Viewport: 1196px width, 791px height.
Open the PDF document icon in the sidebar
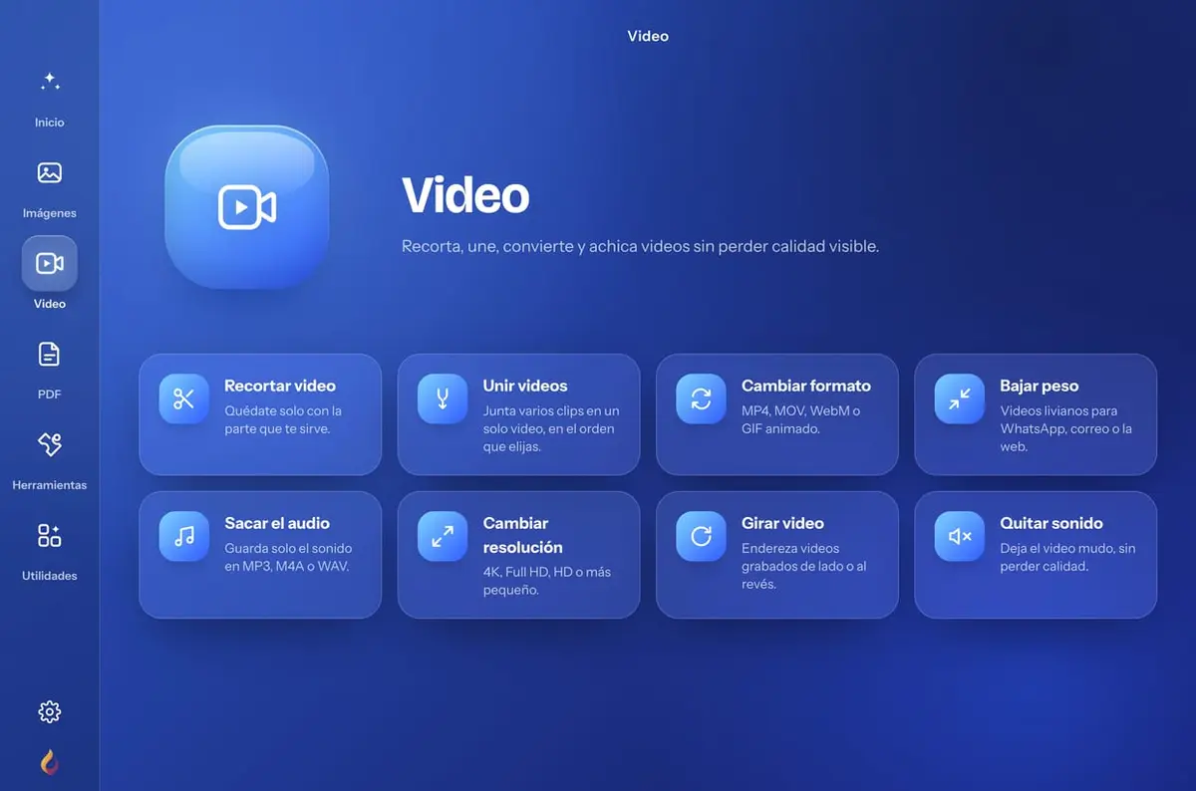(50, 354)
